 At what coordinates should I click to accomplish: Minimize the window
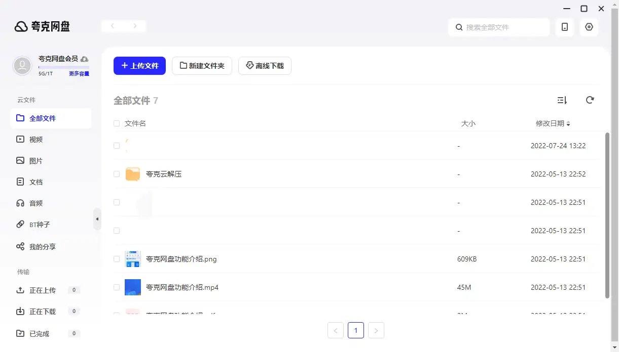[567, 9]
